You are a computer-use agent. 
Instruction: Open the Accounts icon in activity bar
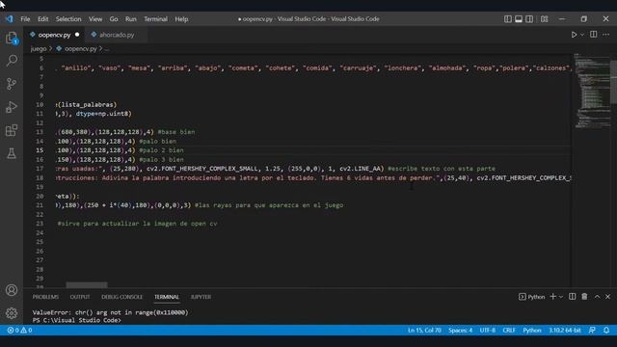coord(12,290)
